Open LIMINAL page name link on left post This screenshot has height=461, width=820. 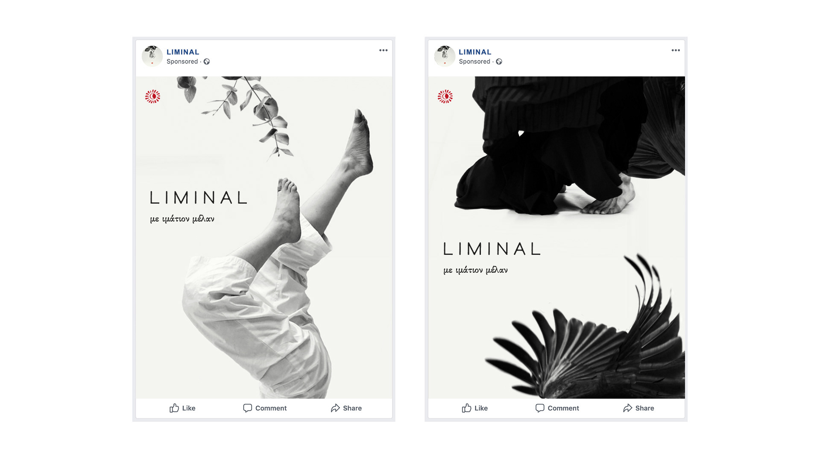click(x=183, y=52)
